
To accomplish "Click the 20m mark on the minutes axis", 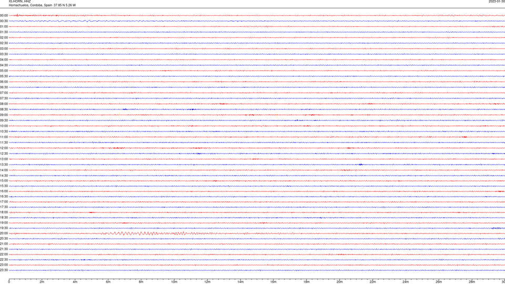I will click(x=339, y=282).
